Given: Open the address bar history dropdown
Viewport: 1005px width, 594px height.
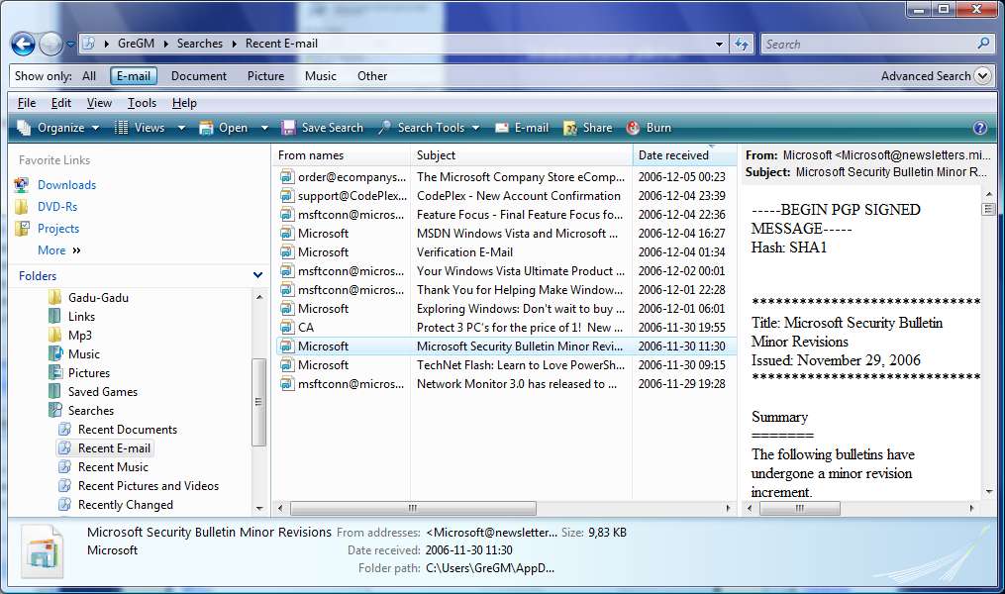Looking at the screenshot, I should click(x=719, y=45).
